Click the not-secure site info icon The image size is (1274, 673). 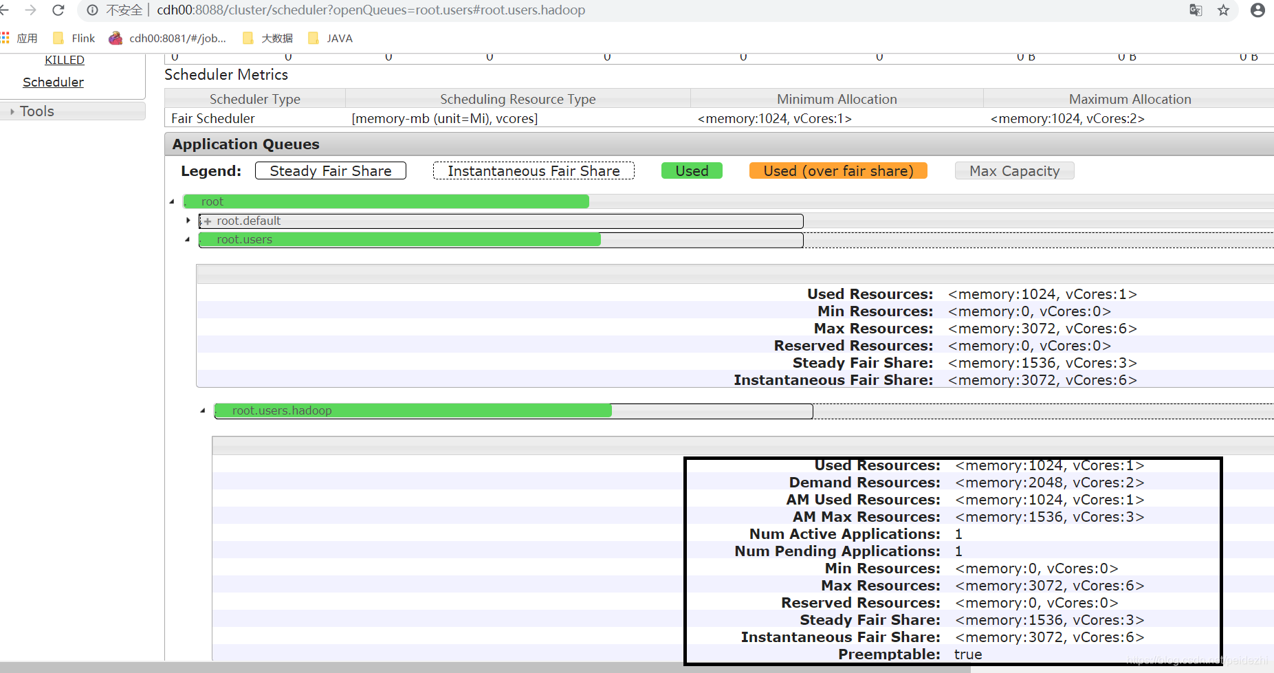click(x=92, y=10)
